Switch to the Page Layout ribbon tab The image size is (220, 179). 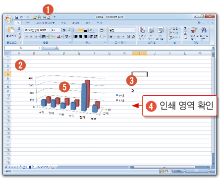click(46, 23)
